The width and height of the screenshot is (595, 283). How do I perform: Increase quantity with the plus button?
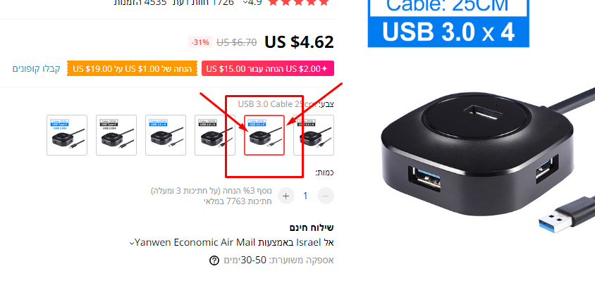pyautogui.click(x=286, y=196)
